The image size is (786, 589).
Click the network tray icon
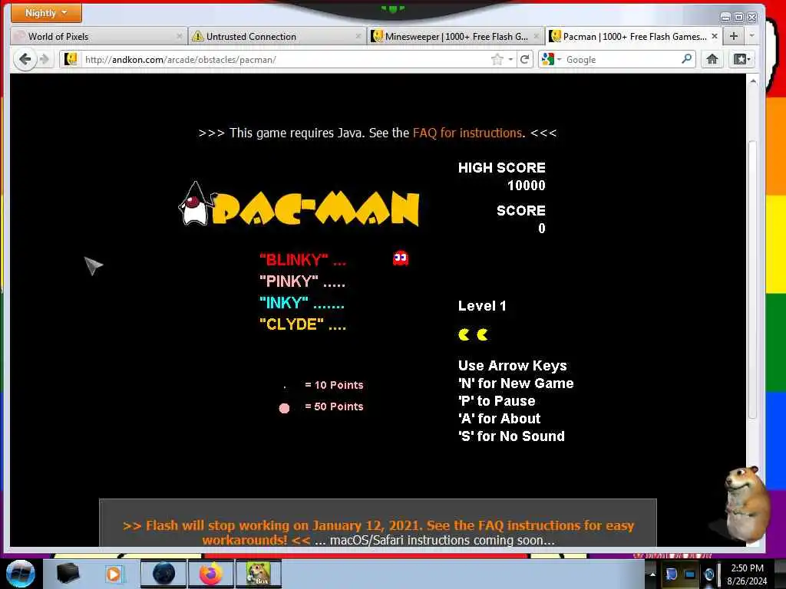(690, 574)
